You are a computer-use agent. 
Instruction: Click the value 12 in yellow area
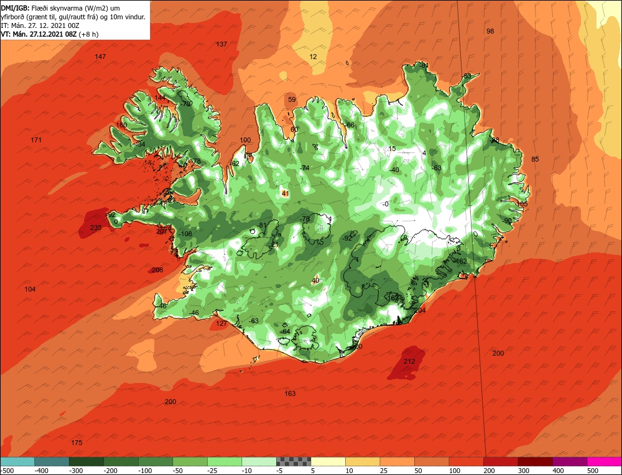(313, 57)
